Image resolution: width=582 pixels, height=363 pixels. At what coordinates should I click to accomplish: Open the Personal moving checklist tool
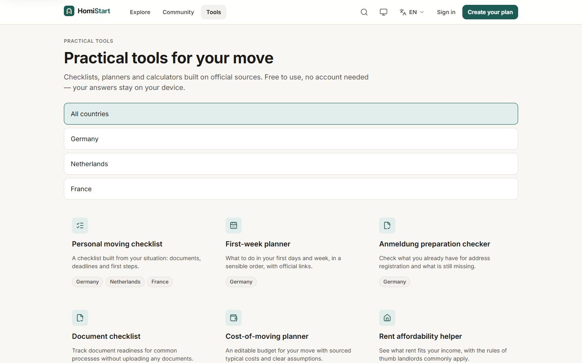117,244
